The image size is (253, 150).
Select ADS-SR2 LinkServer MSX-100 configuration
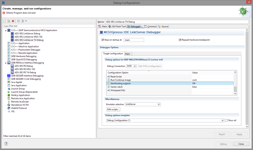click(x=28, y=37)
